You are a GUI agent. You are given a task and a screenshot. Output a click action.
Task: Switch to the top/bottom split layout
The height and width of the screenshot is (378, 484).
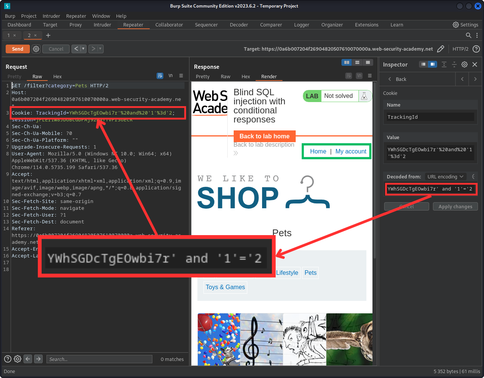tap(357, 62)
